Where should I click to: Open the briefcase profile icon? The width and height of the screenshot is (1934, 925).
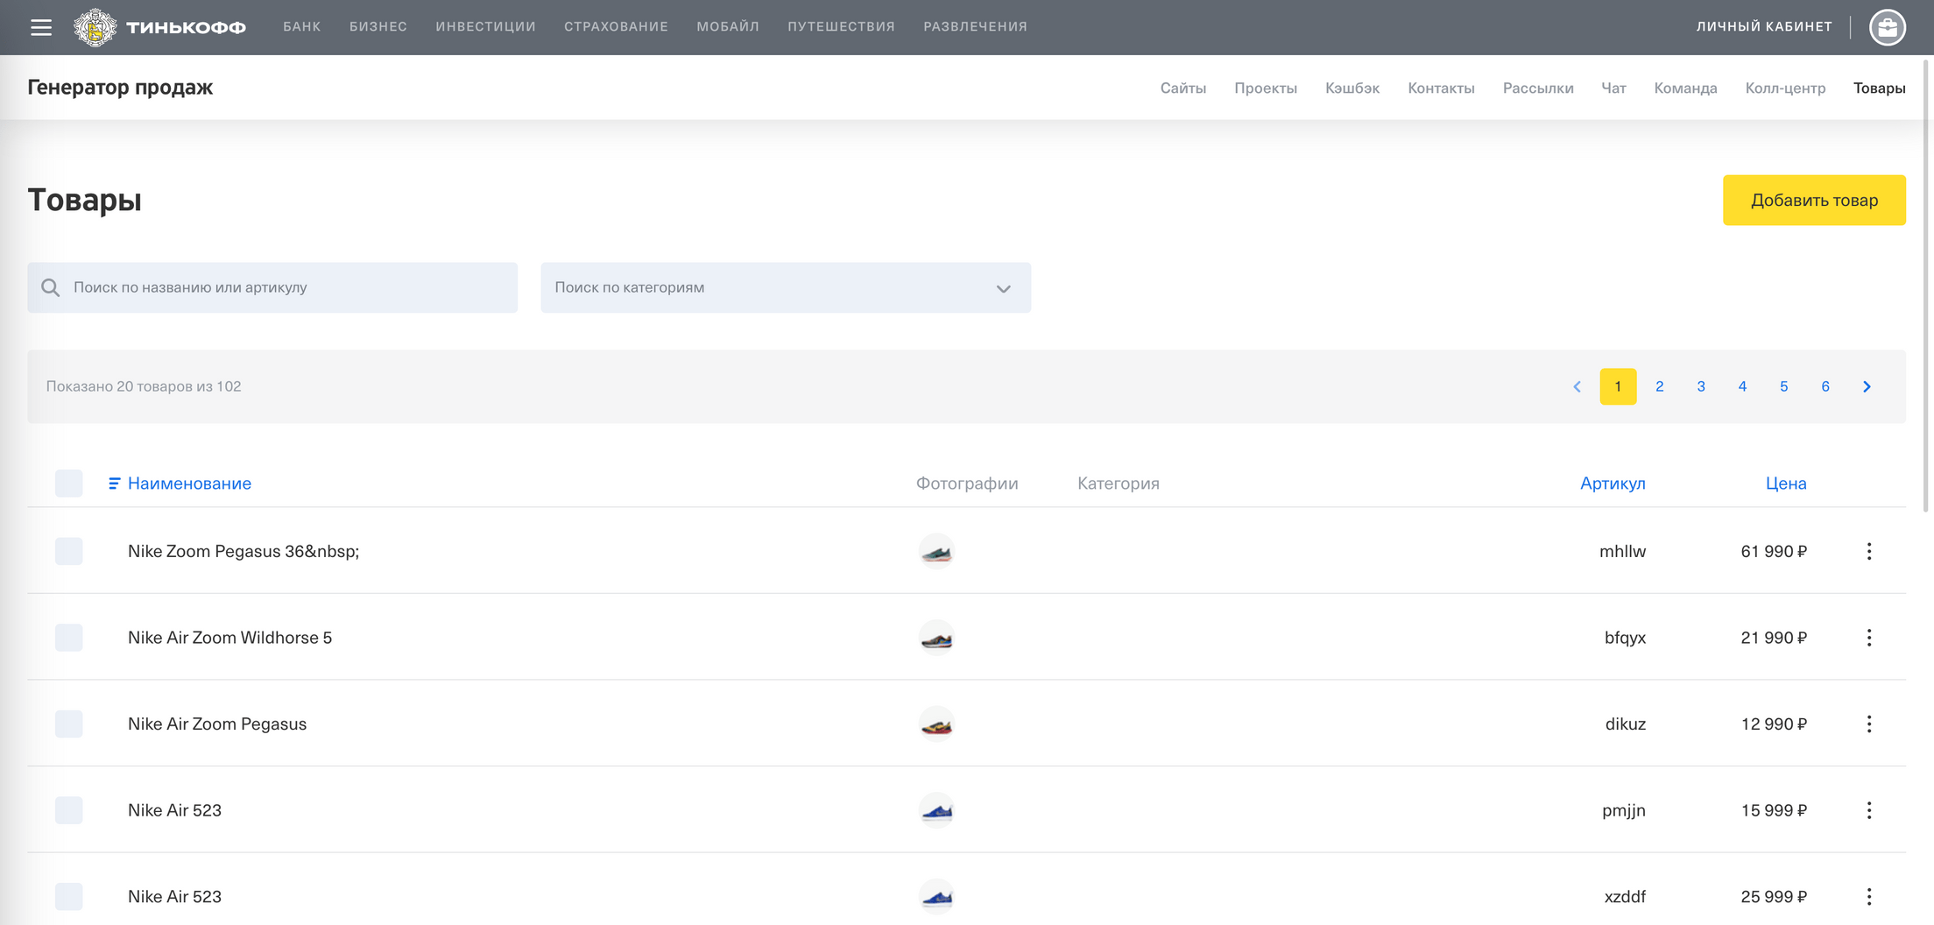point(1888,27)
